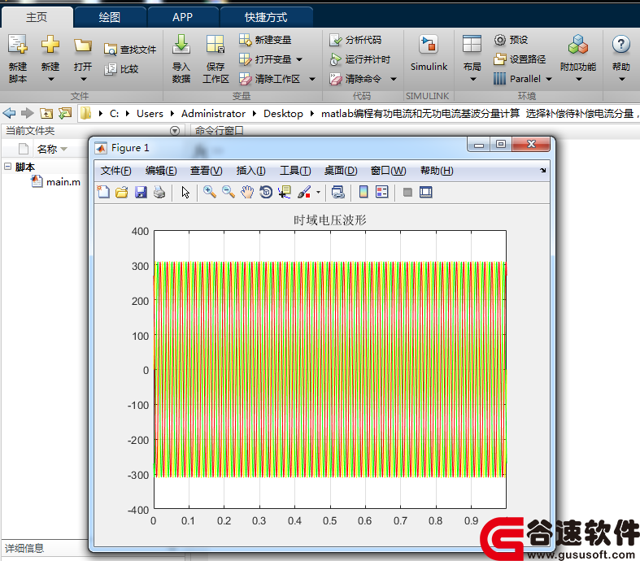
Task: Click Import Data (导入数据)
Action: pos(181,59)
